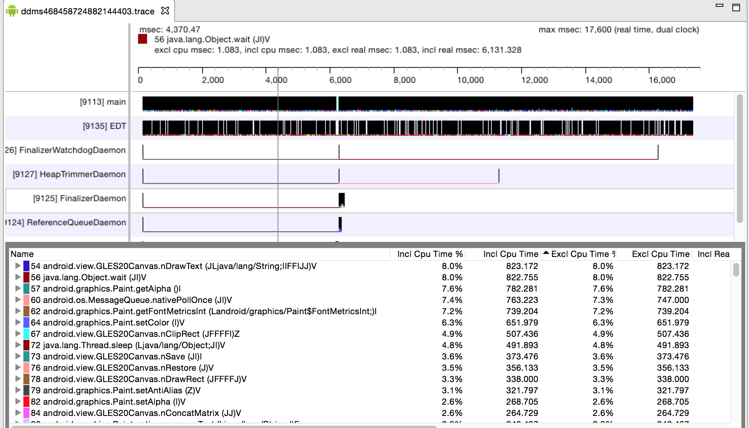Sort by Excl Cpu Time column header
The image size is (749, 428).
click(660, 254)
